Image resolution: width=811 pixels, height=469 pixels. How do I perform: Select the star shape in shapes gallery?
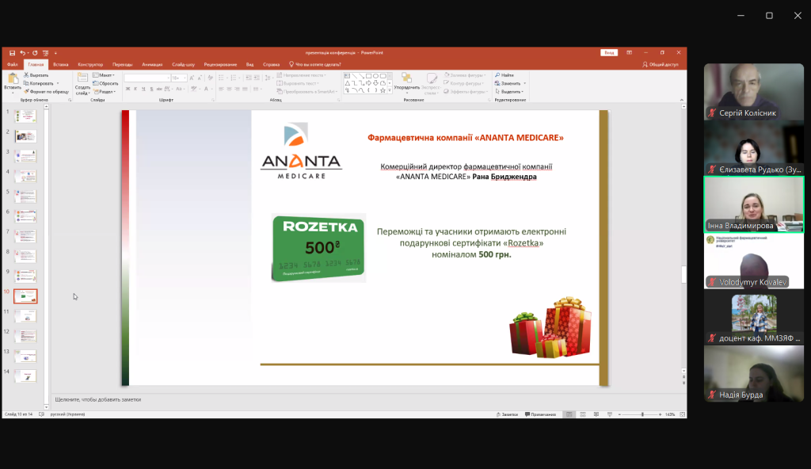click(383, 90)
